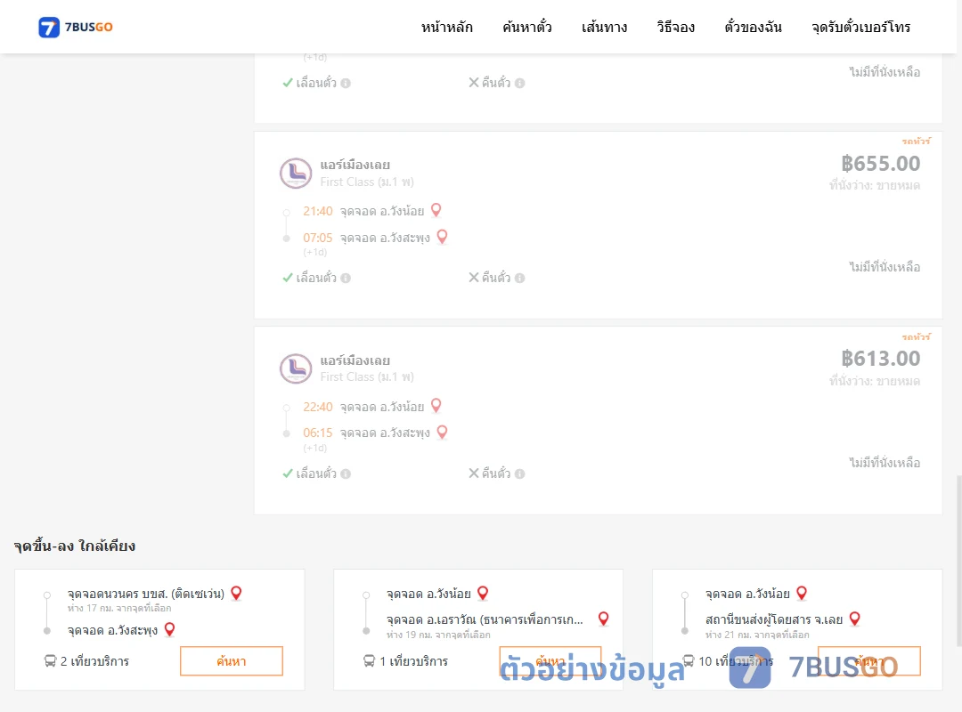Screen dimensions: 962x712
Task: Open map pin for จุดจอด อ.วังสะพุง in the 2 เที่ยวบริการ card
Action: point(170,629)
